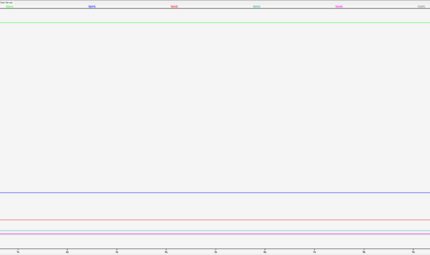Click the 2s tick on time axis
Viewport: 430px width, 255px height.
click(67, 252)
